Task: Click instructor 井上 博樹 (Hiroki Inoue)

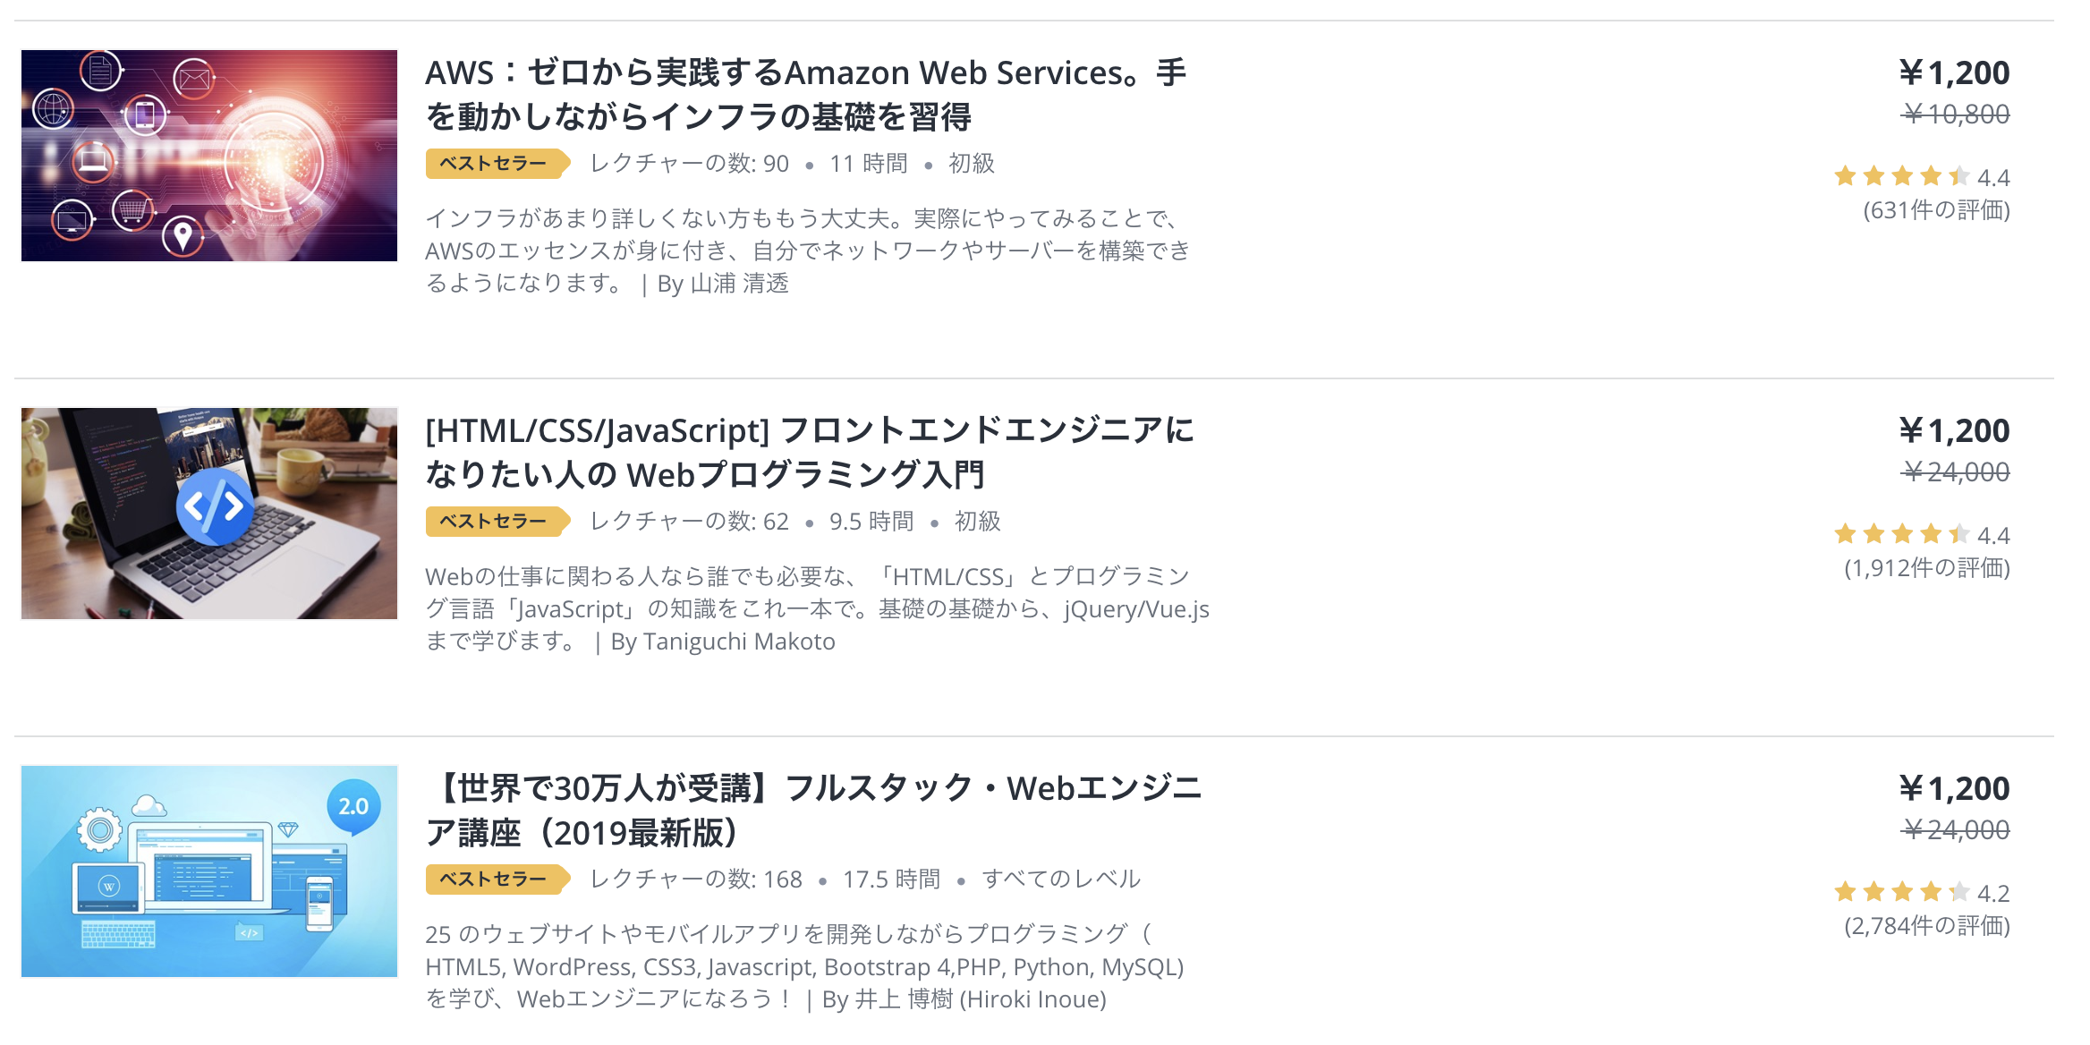Action: pos(981,999)
